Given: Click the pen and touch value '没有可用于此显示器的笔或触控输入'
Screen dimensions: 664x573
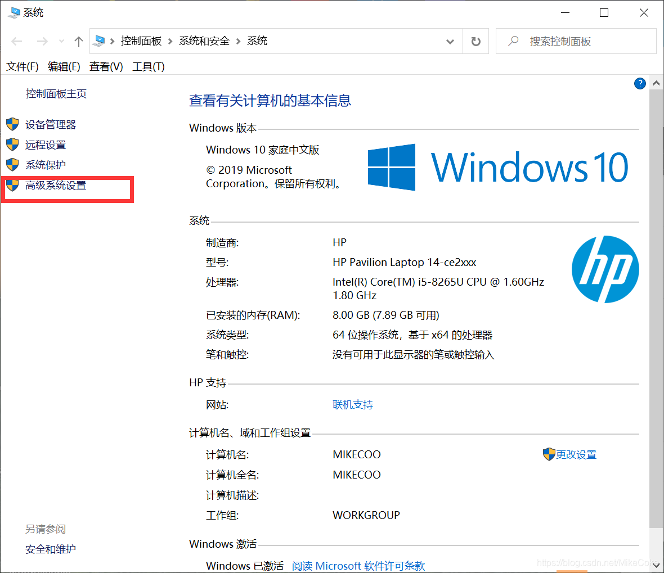Looking at the screenshot, I should click(x=413, y=355).
